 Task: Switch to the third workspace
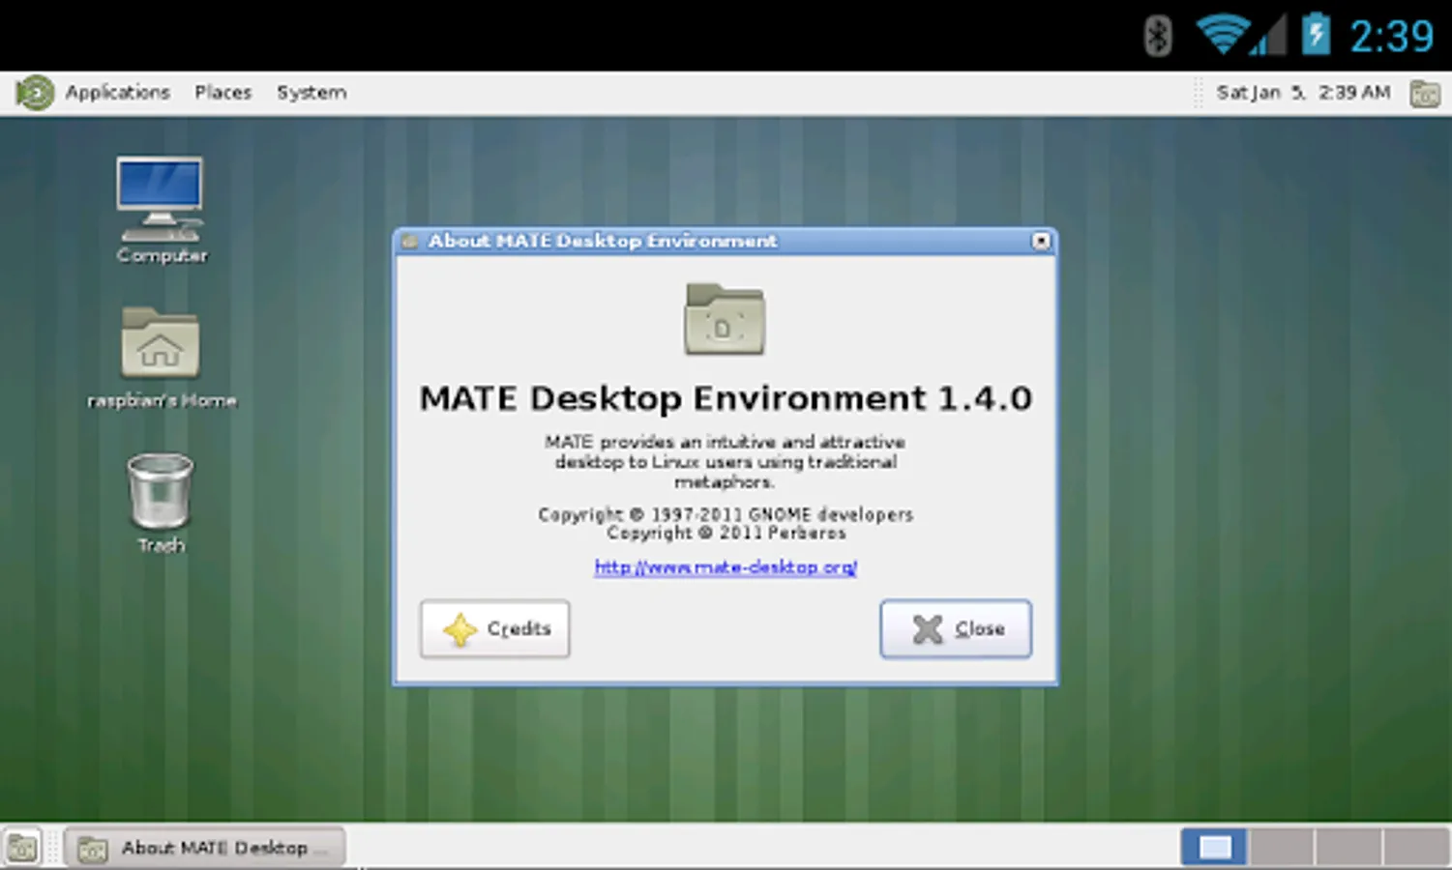pyautogui.click(x=1348, y=848)
